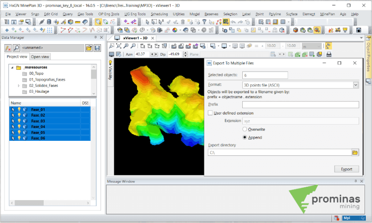Open the Polyline menu
This screenshot has height=223, width=372.
tap(275, 14)
